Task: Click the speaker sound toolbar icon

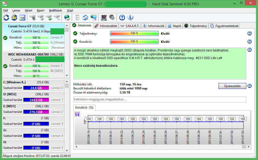Action: tap(112, 18)
